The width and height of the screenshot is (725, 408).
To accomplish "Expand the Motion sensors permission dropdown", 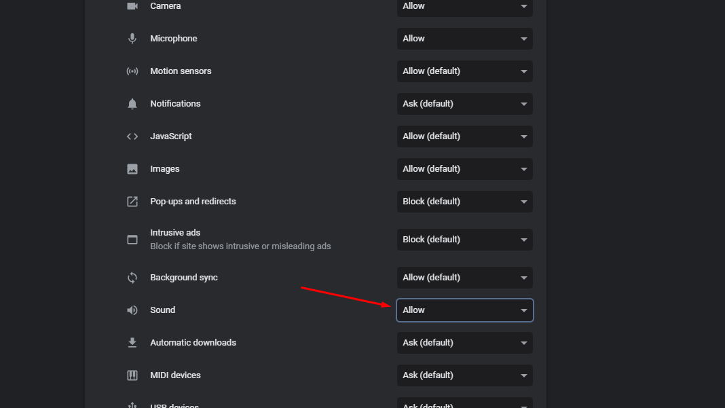I will pos(465,71).
